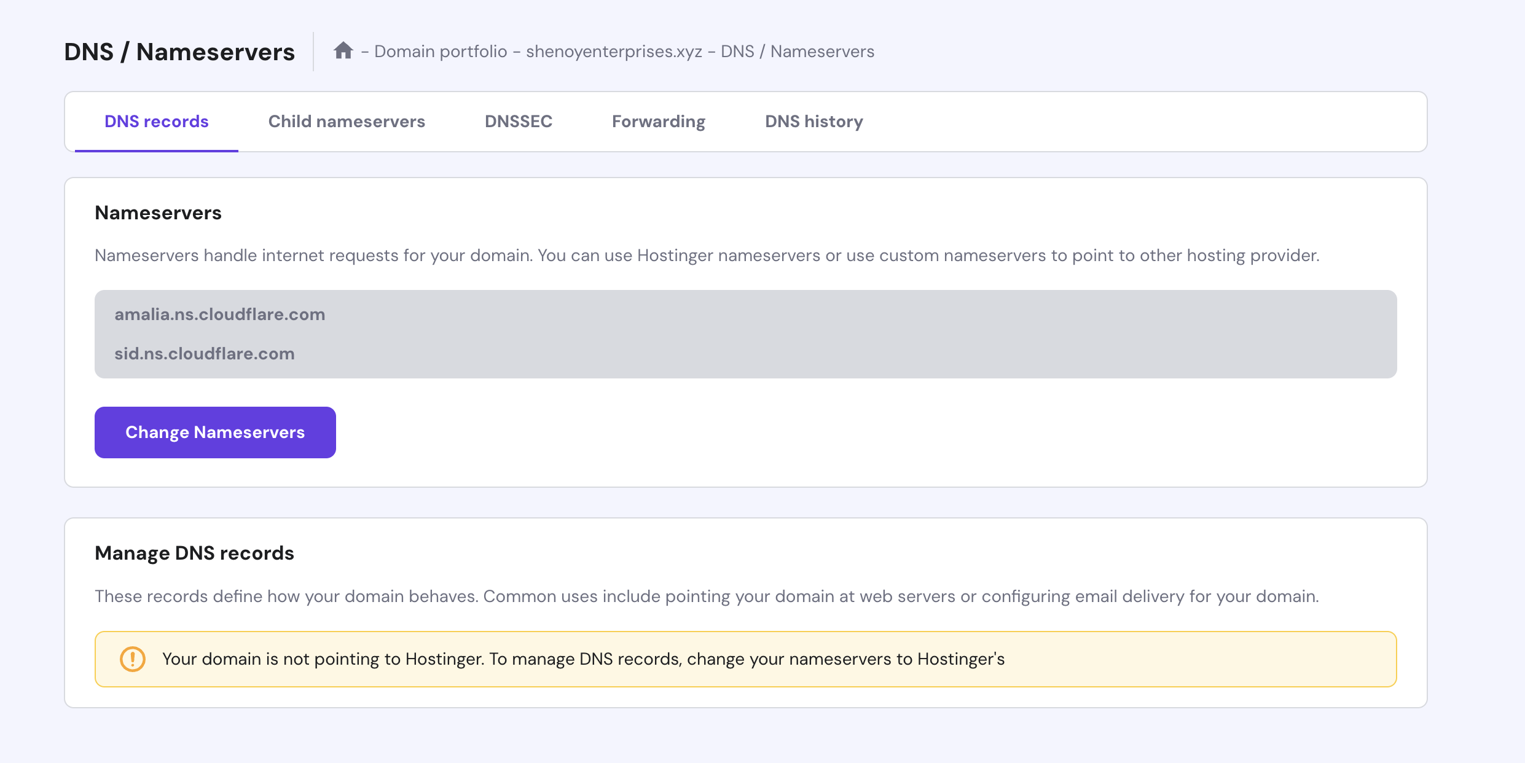Image resolution: width=1525 pixels, height=763 pixels.
Task: Click the warning exclamation icon
Action: 132,659
